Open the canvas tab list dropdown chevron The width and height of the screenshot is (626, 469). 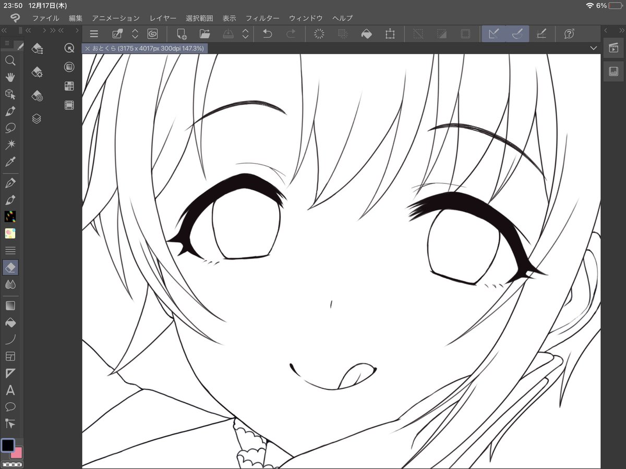[593, 48]
